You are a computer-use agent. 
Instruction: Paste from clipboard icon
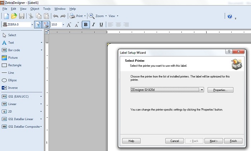pos(46,16)
